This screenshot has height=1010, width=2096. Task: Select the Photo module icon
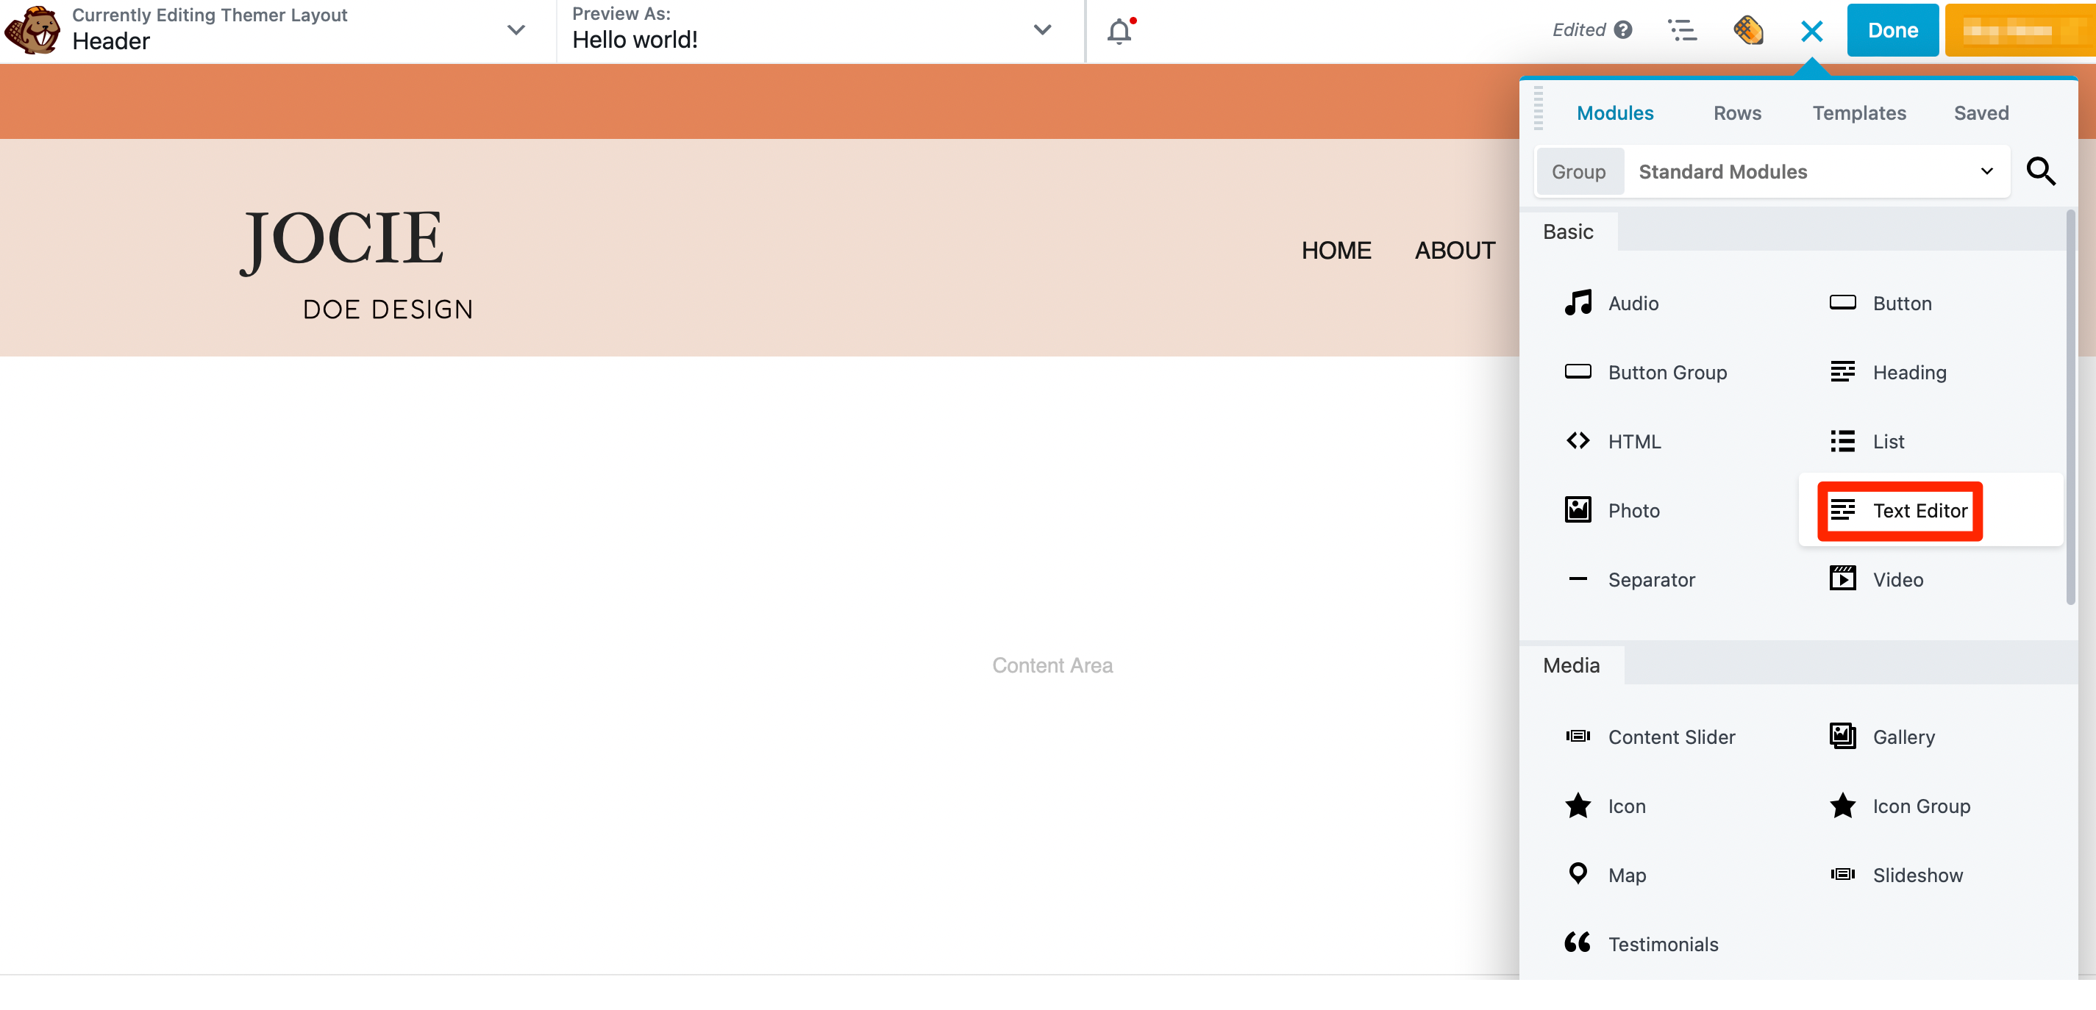(1578, 510)
